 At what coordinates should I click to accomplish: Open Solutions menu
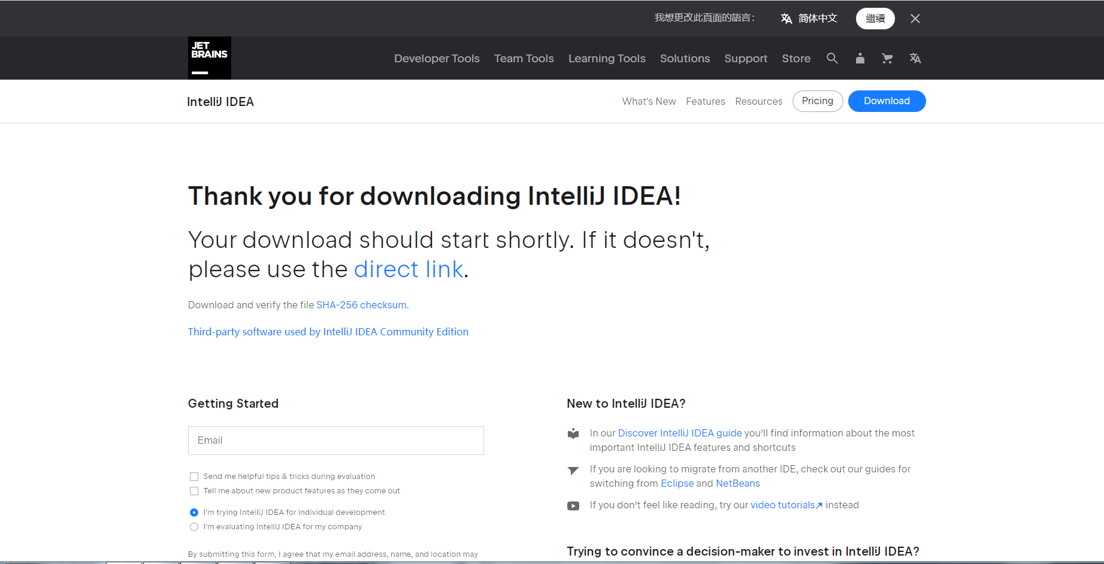point(685,58)
